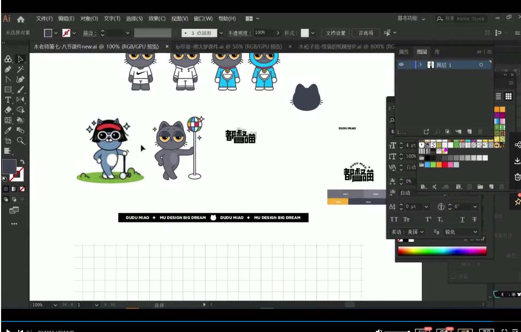The width and height of the screenshot is (521, 332).
Task: Switch to the 属性 panel tab
Action: tap(404, 52)
